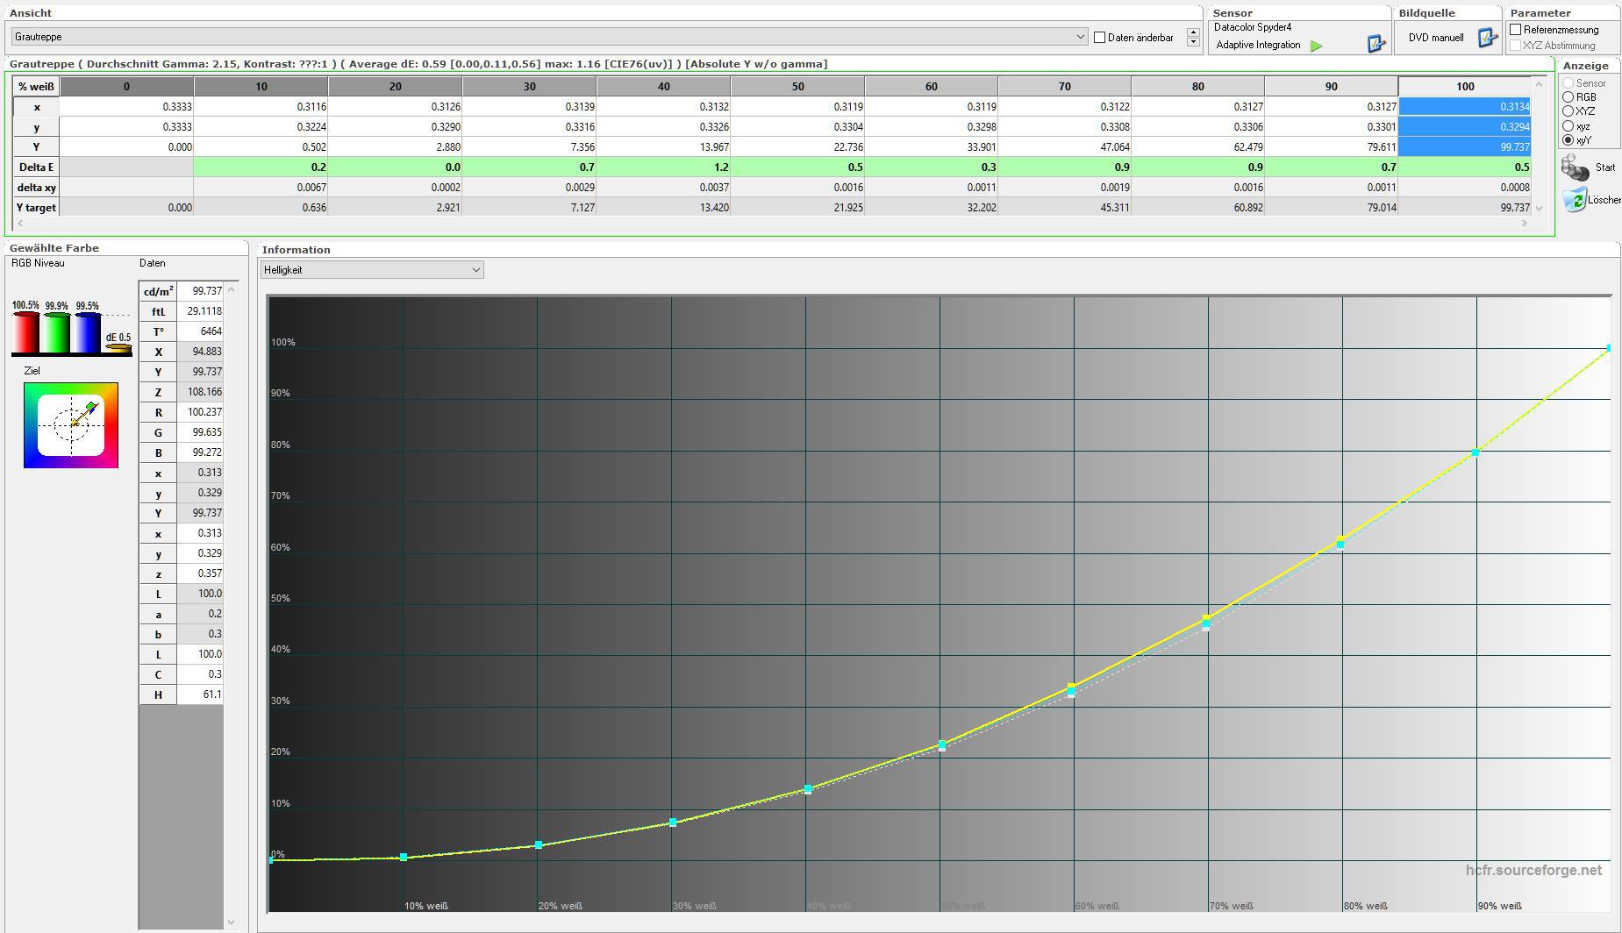Click the green measure arrow beside Adaptive Integration
Image resolution: width=1622 pixels, height=933 pixels.
coord(1316,46)
